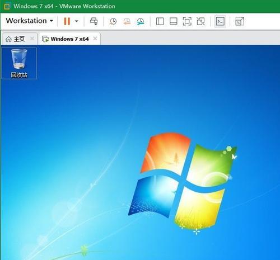
Task: Toggle the library sidebar panel view
Action: (160, 21)
